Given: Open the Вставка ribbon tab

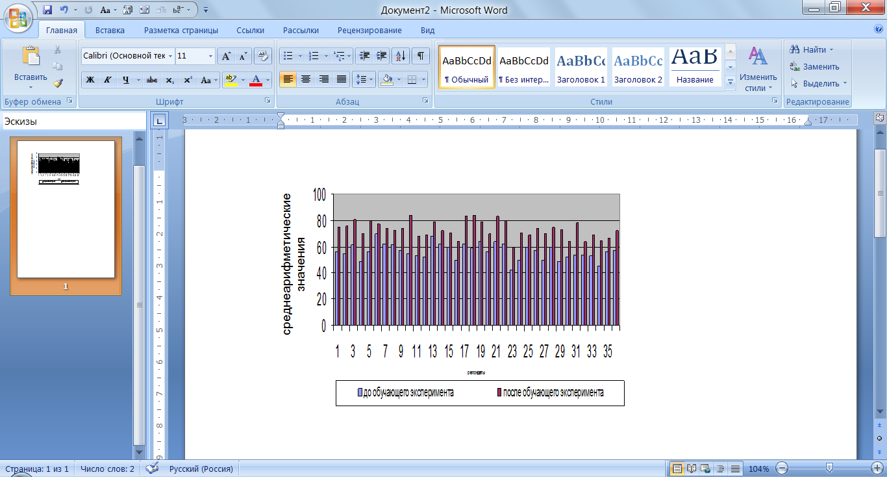Looking at the screenshot, I should pos(110,30).
